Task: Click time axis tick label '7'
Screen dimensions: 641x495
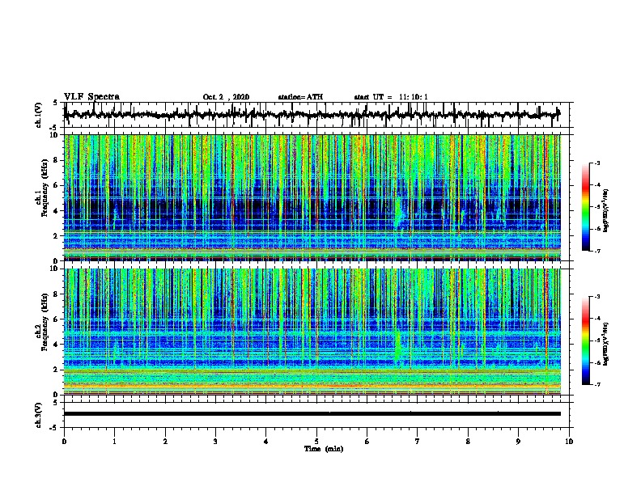Action: tap(418, 442)
